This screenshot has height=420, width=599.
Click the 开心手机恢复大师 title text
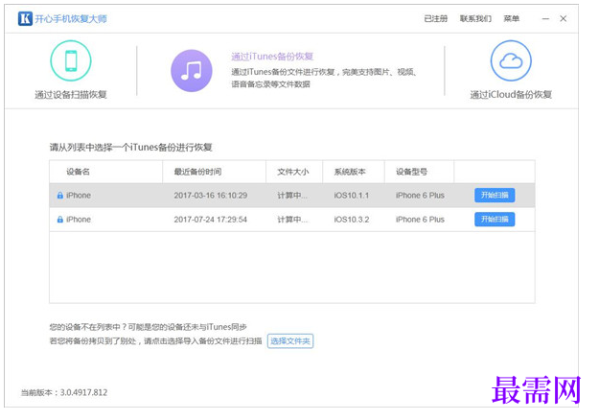coord(71,19)
